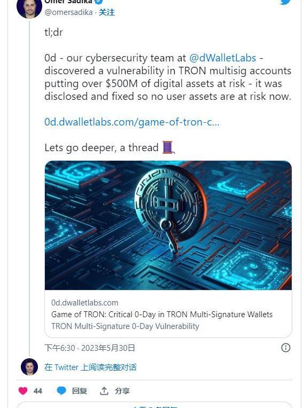Open the @dWalletLabs mention
This screenshot has width=304, height=408.
tap(223, 58)
